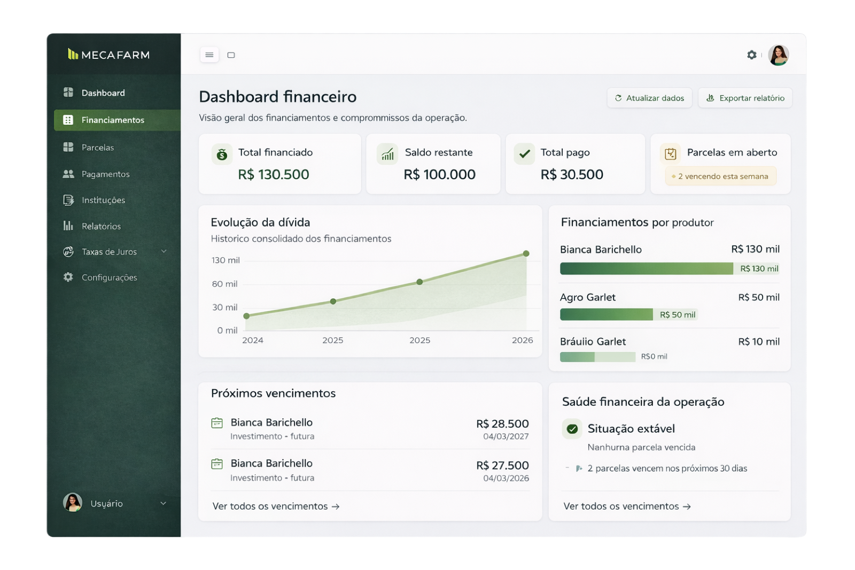Click the Situação estável green check icon
The image size is (855, 570).
point(572,429)
